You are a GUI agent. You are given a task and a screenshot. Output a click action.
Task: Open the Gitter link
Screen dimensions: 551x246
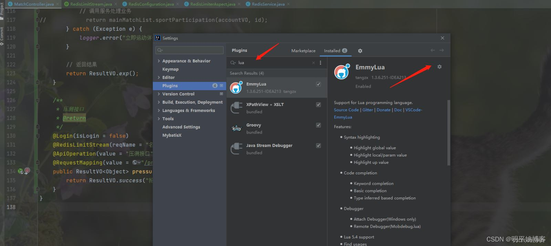point(367,110)
